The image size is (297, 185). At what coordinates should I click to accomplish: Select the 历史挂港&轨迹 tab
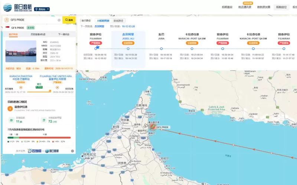click(x=38, y=34)
